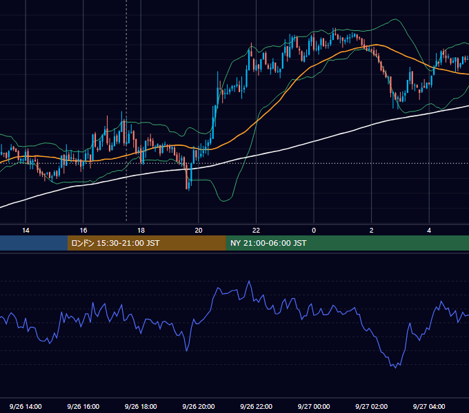The image size is (469, 413).
Task: Click the 9/26 20:00 date label
Action: tap(199, 406)
